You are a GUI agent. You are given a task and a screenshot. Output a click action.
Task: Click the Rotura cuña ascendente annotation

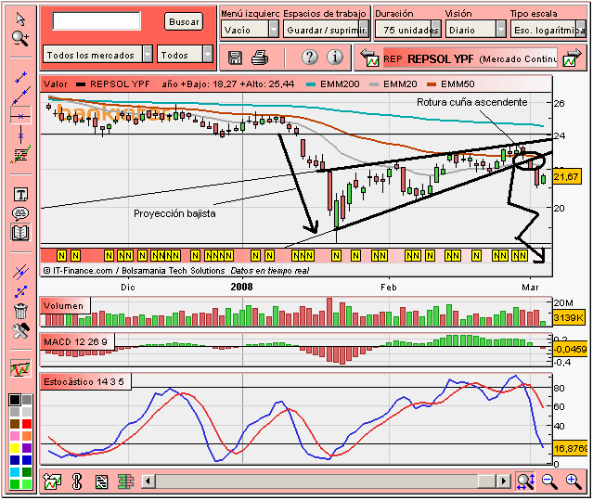(x=472, y=102)
